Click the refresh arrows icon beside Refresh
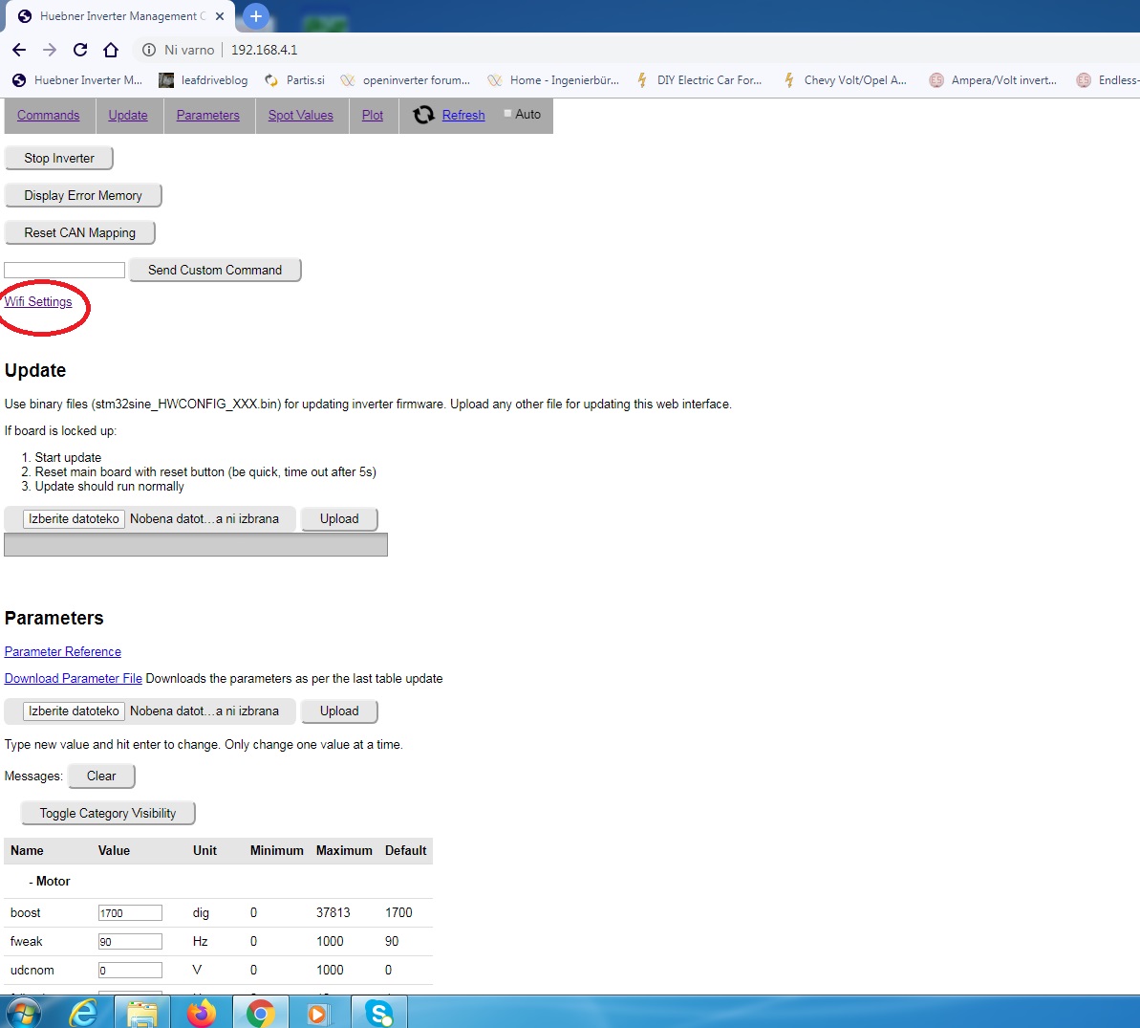The image size is (1140, 1028). click(423, 116)
